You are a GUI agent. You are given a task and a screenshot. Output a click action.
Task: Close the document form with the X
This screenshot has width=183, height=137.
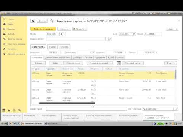[x=179, y=21]
